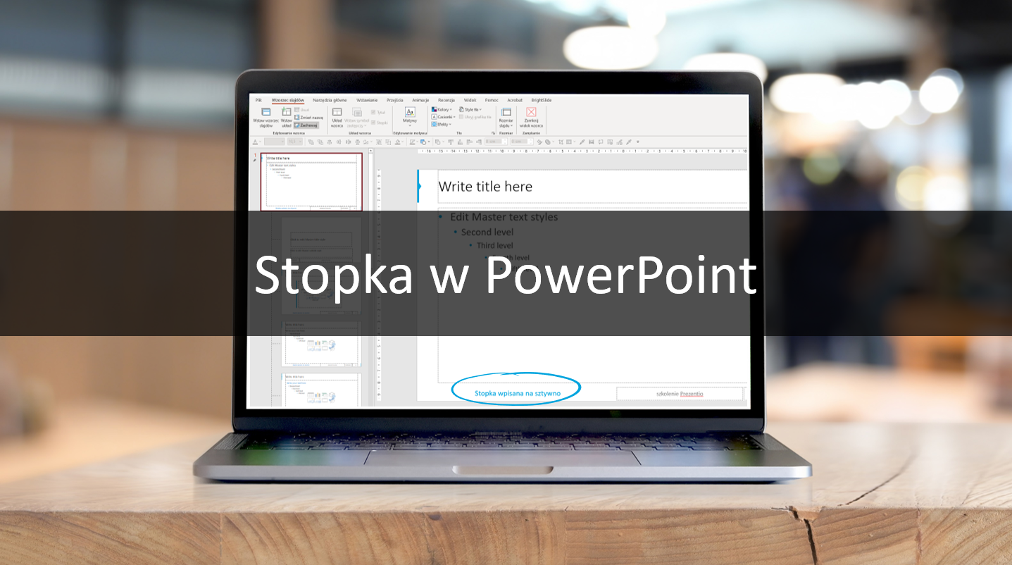Open the Pomoc tab
Screen dimensions: 1012x565
pos(492,100)
